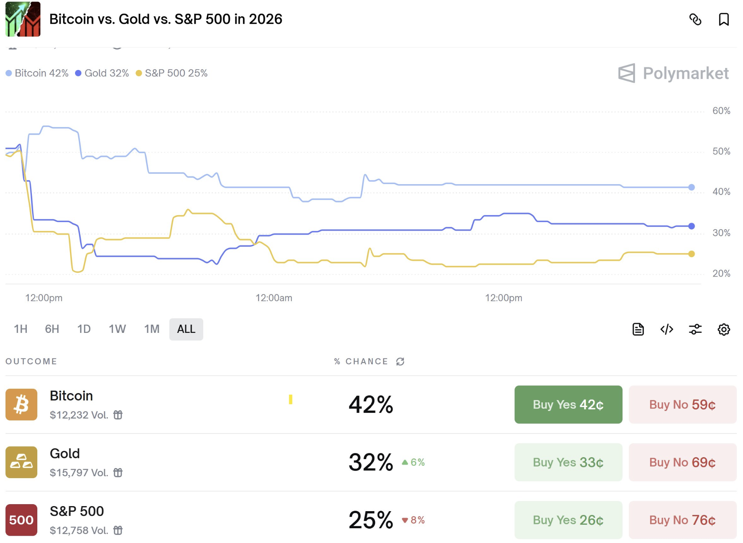Image resolution: width=743 pixels, height=543 pixels.
Task: Switch chart to 1W time range
Action: pos(117,329)
